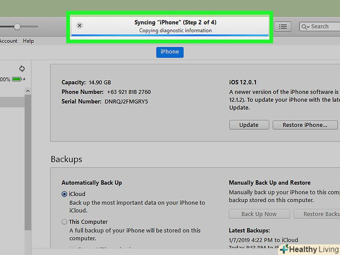Click the Restore Backup button
The image size is (340, 255).
(317, 214)
